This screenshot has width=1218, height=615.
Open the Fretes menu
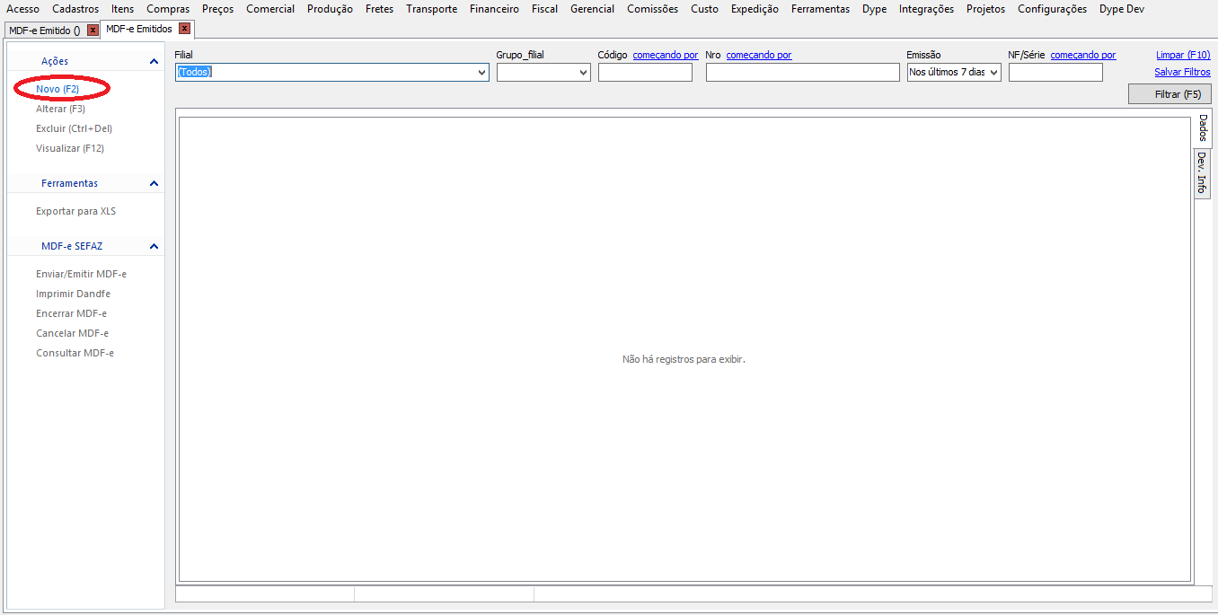(x=379, y=9)
